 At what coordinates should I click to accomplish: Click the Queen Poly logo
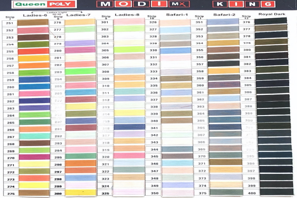[x=44, y=4]
